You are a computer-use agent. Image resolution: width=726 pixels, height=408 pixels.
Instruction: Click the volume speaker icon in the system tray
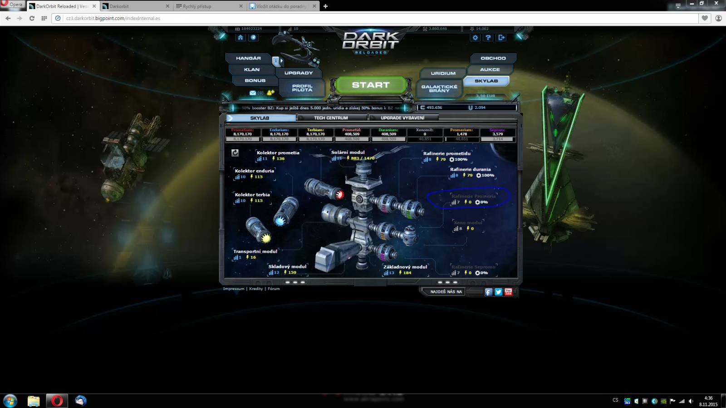click(691, 401)
